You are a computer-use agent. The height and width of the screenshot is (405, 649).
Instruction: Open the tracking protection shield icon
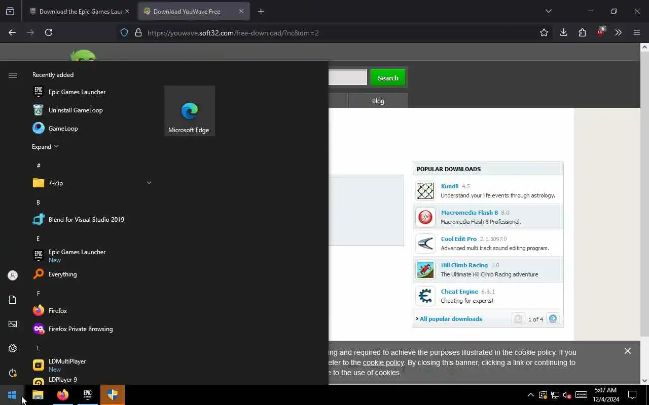pos(124,33)
